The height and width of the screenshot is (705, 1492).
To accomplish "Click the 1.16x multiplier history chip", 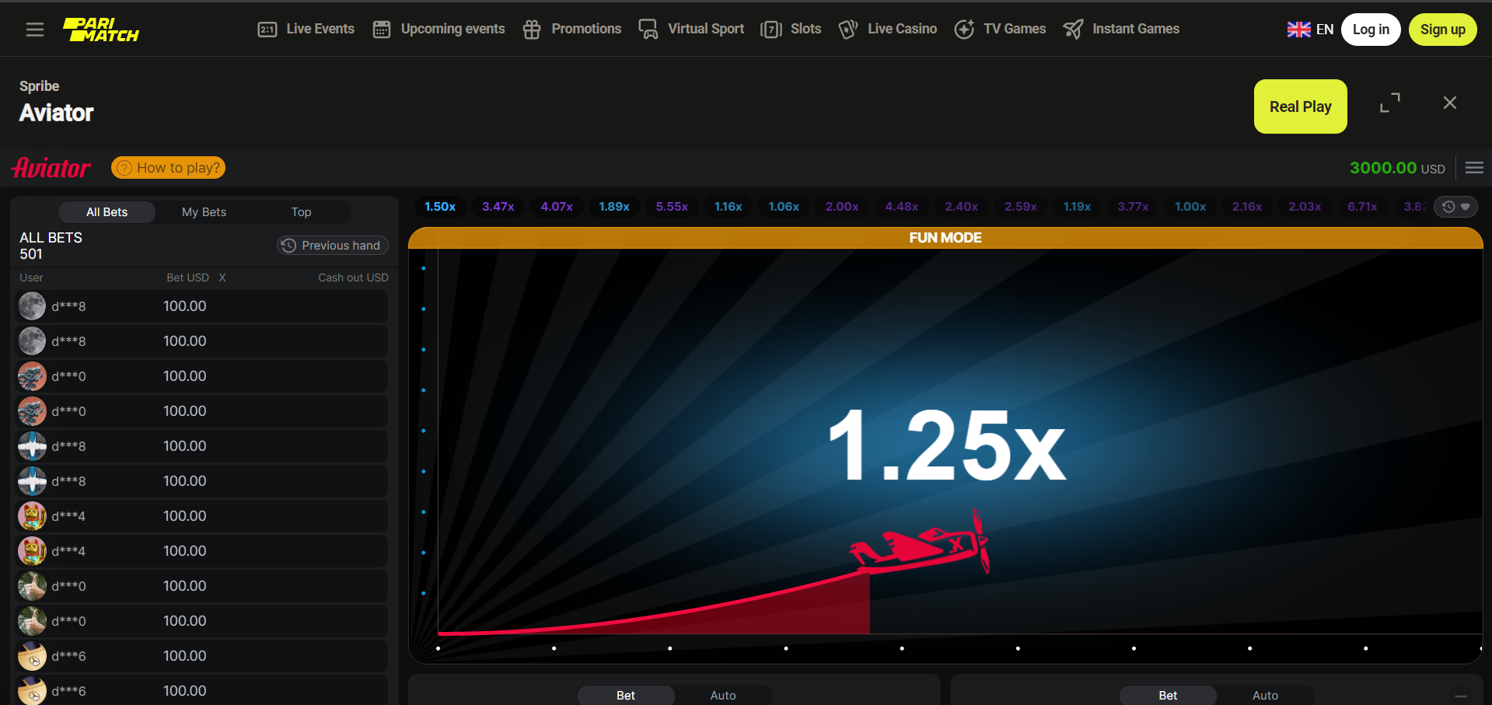I will tap(729, 207).
